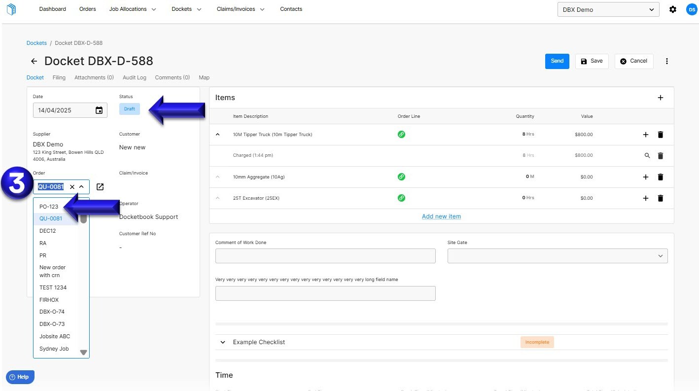Expand the Example Checklist section
The height and width of the screenshot is (391, 699).
click(x=223, y=342)
